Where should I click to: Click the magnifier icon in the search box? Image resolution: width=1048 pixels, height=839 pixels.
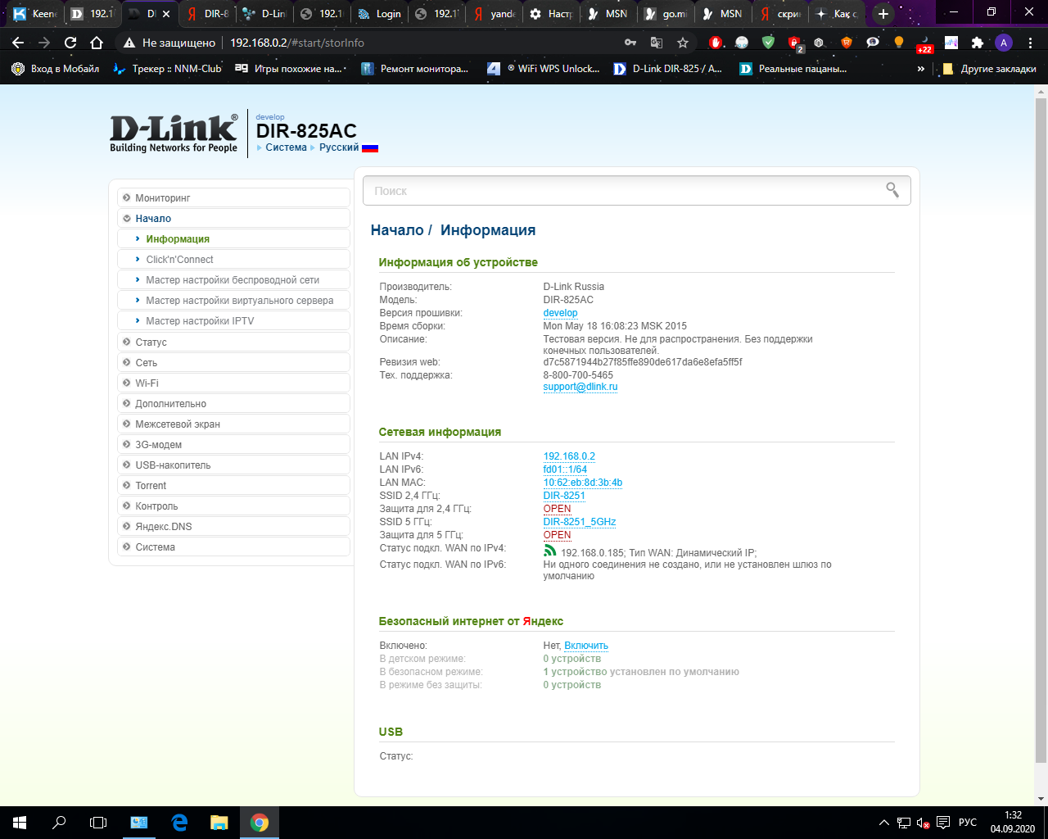click(x=892, y=190)
